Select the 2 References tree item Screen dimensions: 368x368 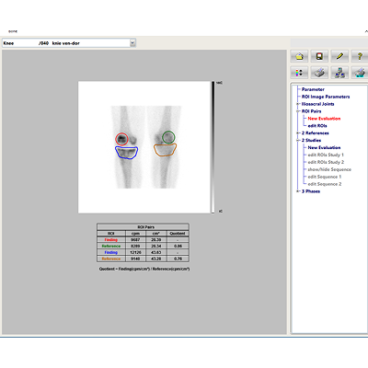[x=316, y=133]
